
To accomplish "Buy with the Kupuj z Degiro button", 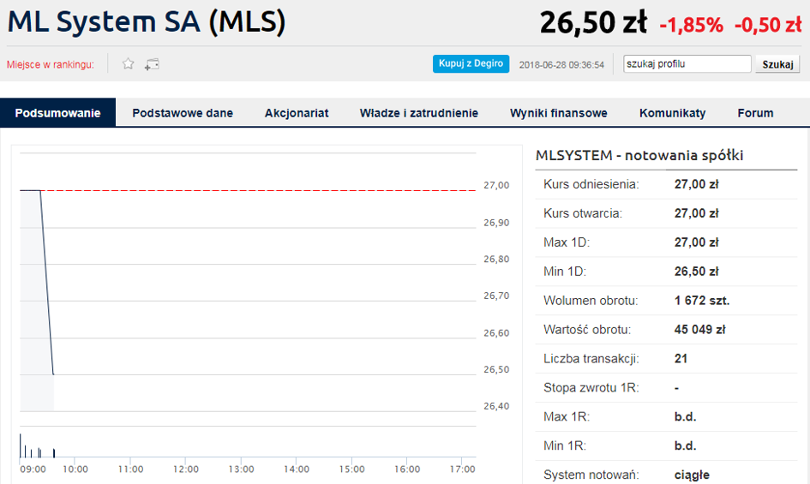I will coord(471,63).
